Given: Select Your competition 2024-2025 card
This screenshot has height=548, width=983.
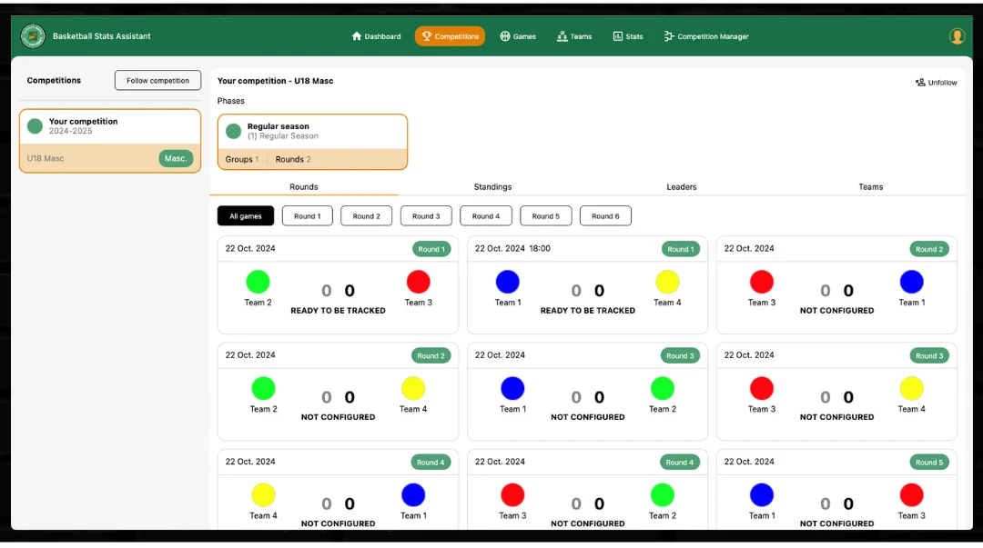Looking at the screenshot, I should (109, 127).
